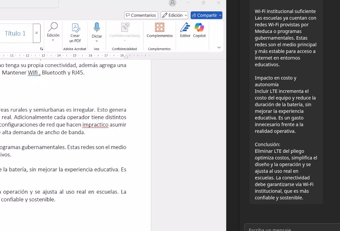This screenshot has width=340, height=231.
Task: Toggle the Crear un PDF dropdown
Action: (75, 41)
